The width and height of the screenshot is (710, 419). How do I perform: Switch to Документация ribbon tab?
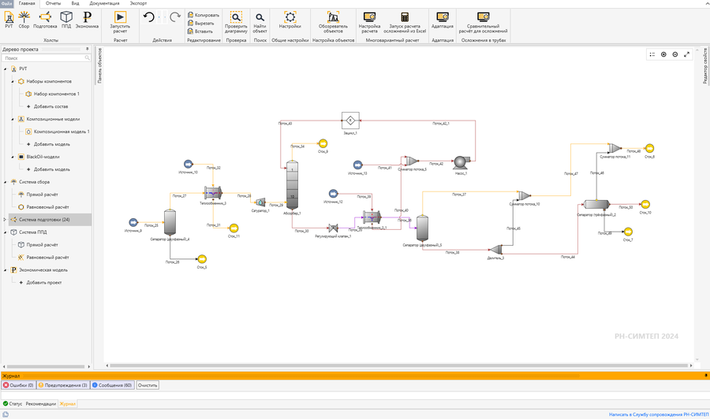pyautogui.click(x=104, y=3)
